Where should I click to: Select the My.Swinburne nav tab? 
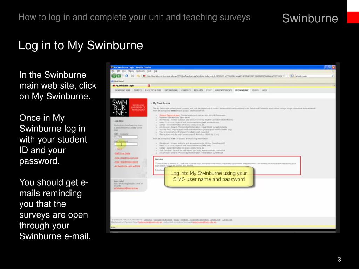[242, 90]
